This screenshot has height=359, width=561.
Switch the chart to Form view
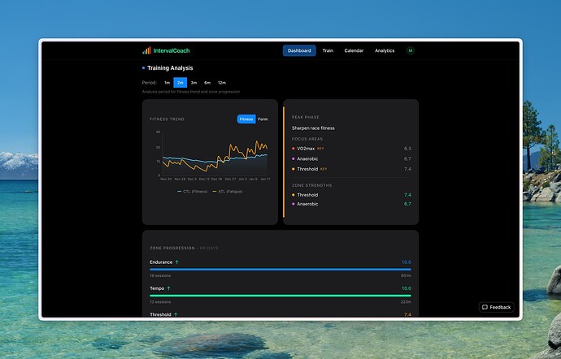[263, 119]
